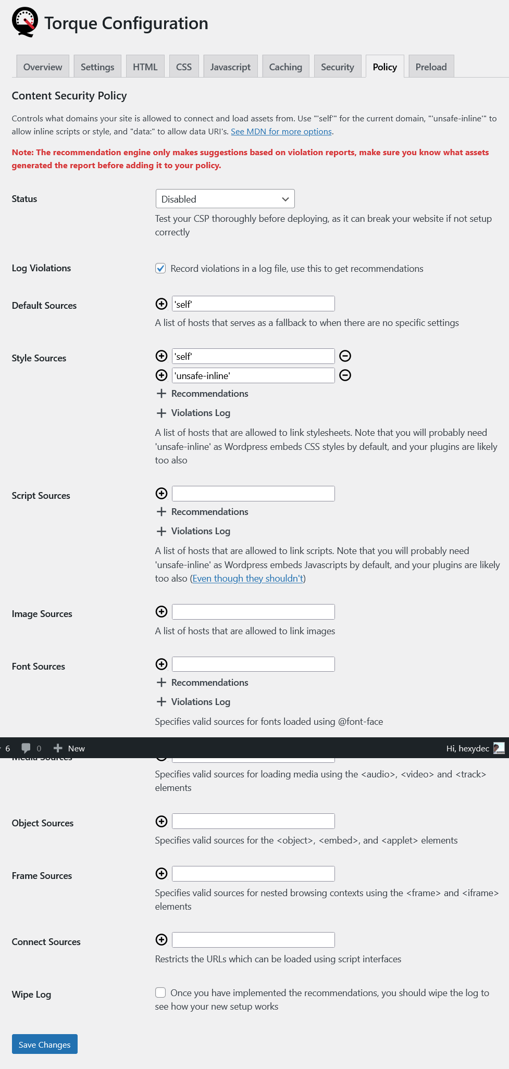Click the comments bubble icon in admin bar
The image size is (509, 1069).
click(x=26, y=748)
